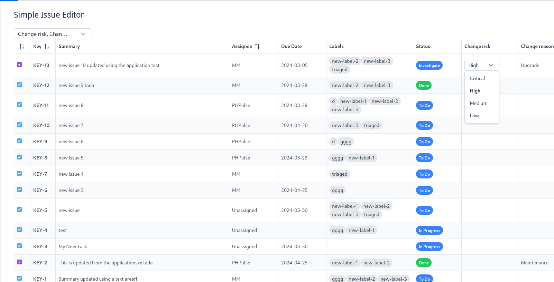Viewport: 554px width, 282px height.
Task: Click the 'triaged' label on KEY-10
Action: point(371,126)
